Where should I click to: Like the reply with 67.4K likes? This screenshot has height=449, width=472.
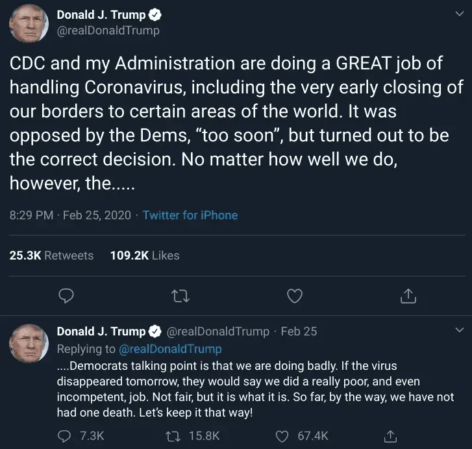[282, 437]
